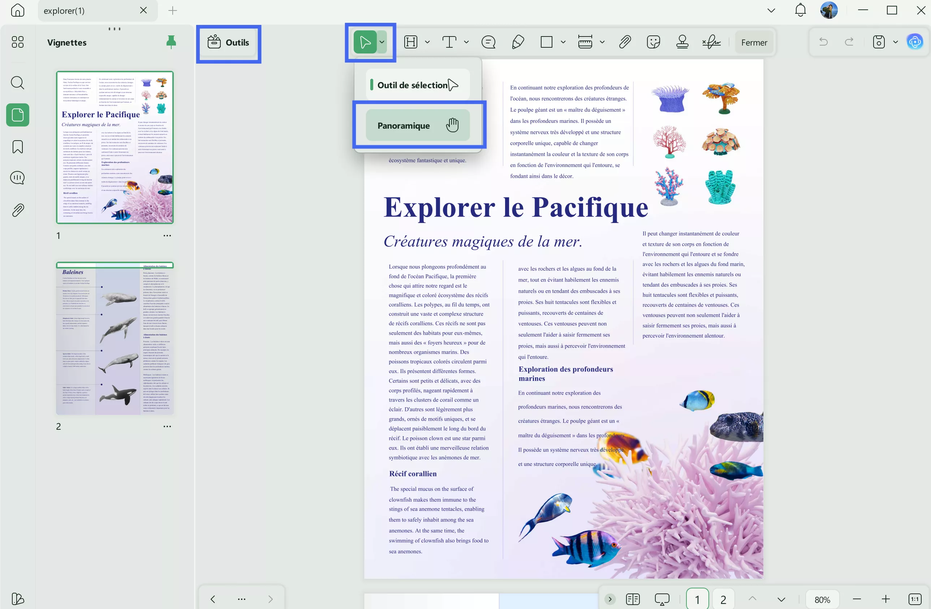The image size is (931, 609).
Task: Expand the rectangle shape dropdown arrow
Action: click(x=563, y=42)
